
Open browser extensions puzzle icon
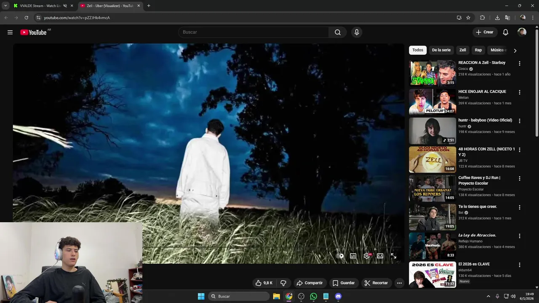coord(483,18)
